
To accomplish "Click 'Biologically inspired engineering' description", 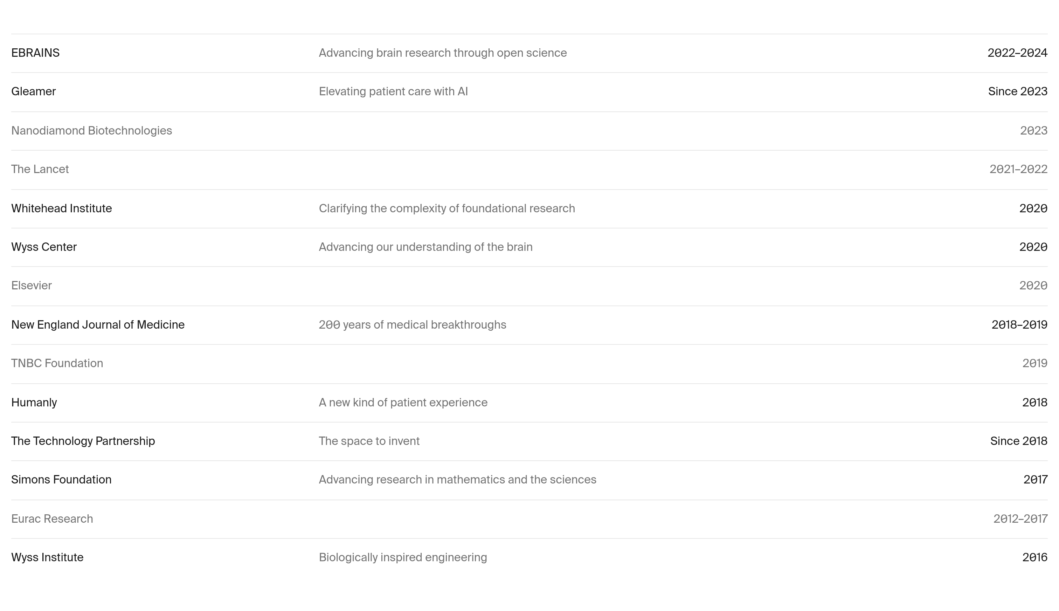I will pos(403,558).
